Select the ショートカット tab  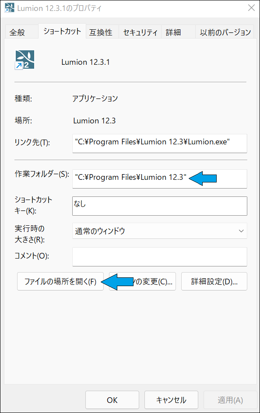(x=62, y=31)
